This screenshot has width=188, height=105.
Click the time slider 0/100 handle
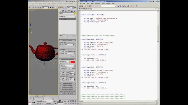pyautogui.click(x=36, y=96)
